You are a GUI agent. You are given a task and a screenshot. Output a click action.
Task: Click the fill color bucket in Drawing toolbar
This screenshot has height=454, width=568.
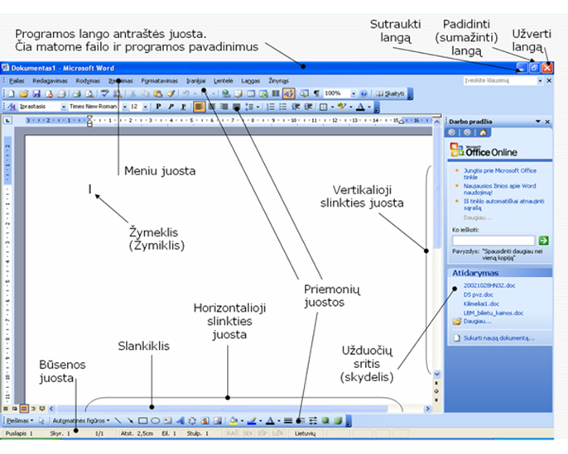point(233,421)
